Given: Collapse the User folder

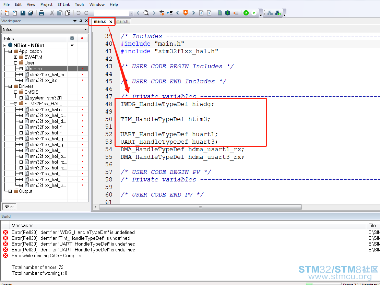Looking at the screenshot, I should (x=15, y=63).
